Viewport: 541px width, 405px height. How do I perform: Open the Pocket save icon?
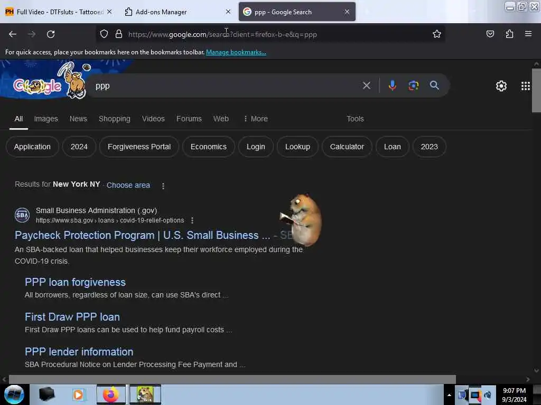click(x=490, y=34)
